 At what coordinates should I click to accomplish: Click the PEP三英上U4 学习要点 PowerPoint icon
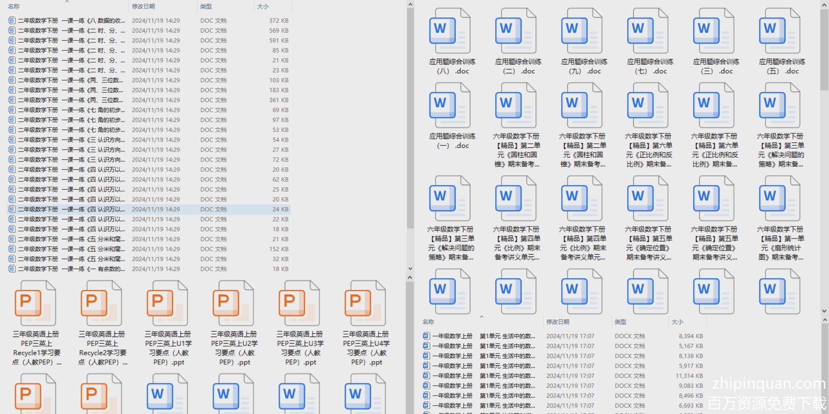[365, 303]
